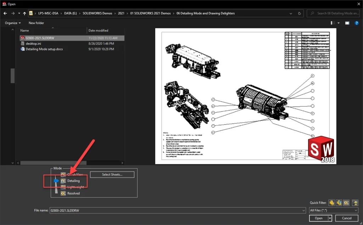363x225 pixels.
Task: Click the top-level assemblies filter icon
Action: pos(354,203)
